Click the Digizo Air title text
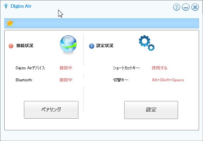The height and width of the screenshot is (141, 203). (x=21, y=6)
